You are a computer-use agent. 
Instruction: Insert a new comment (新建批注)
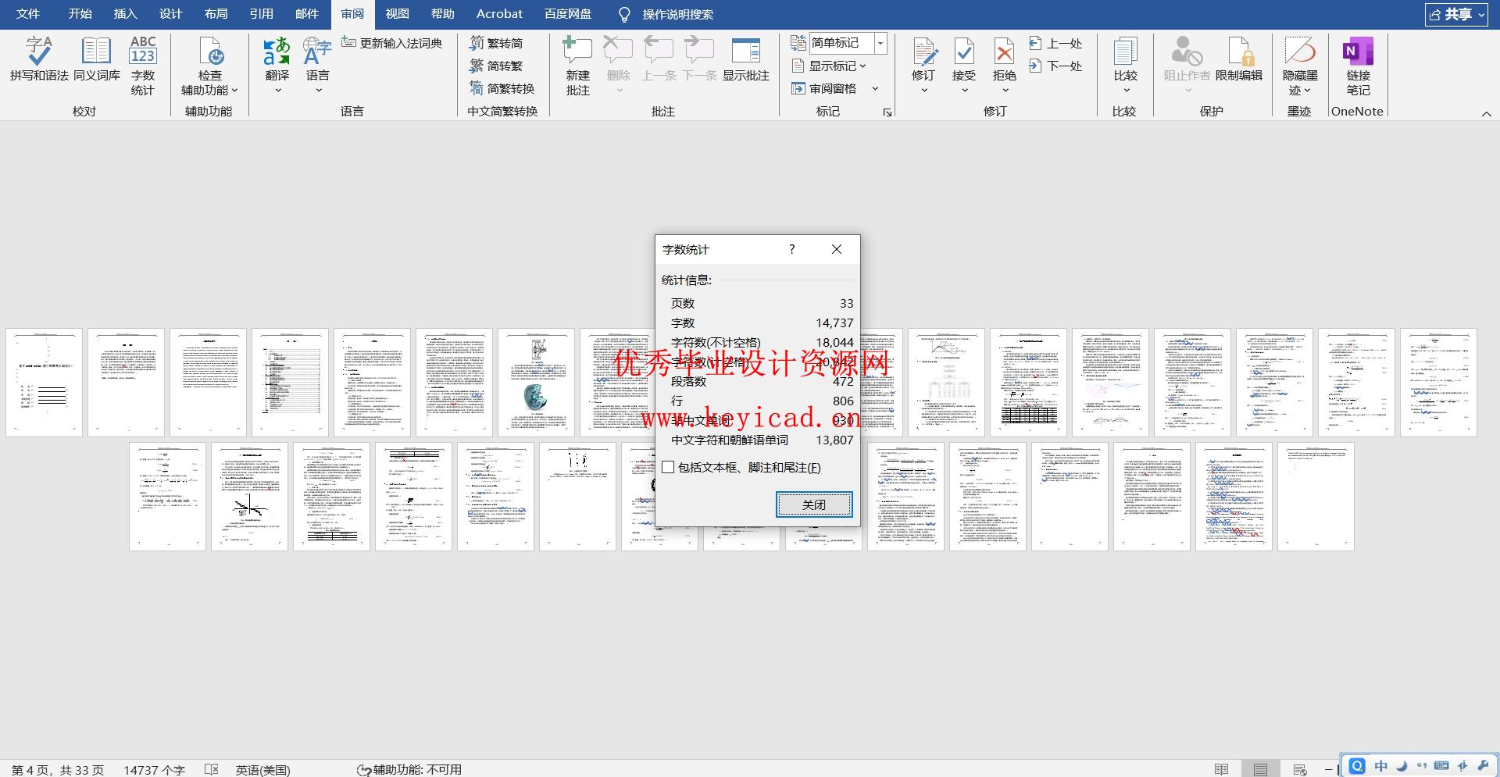pos(577,66)
